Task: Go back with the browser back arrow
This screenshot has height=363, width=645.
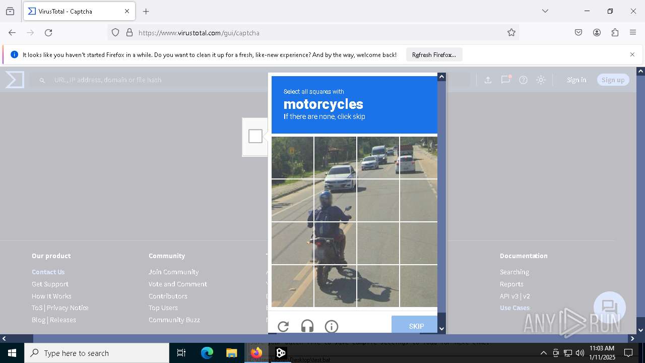Action: (12, 33)
